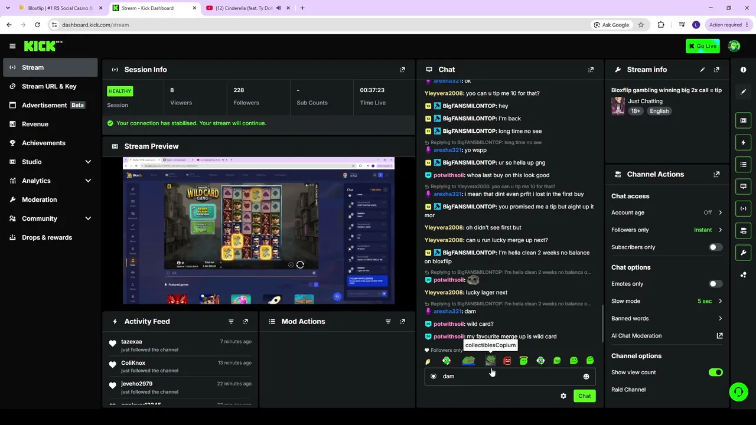Toggle the list icon in the right sidebar
This screenshot has width=756, height=425.
point(743,165)
